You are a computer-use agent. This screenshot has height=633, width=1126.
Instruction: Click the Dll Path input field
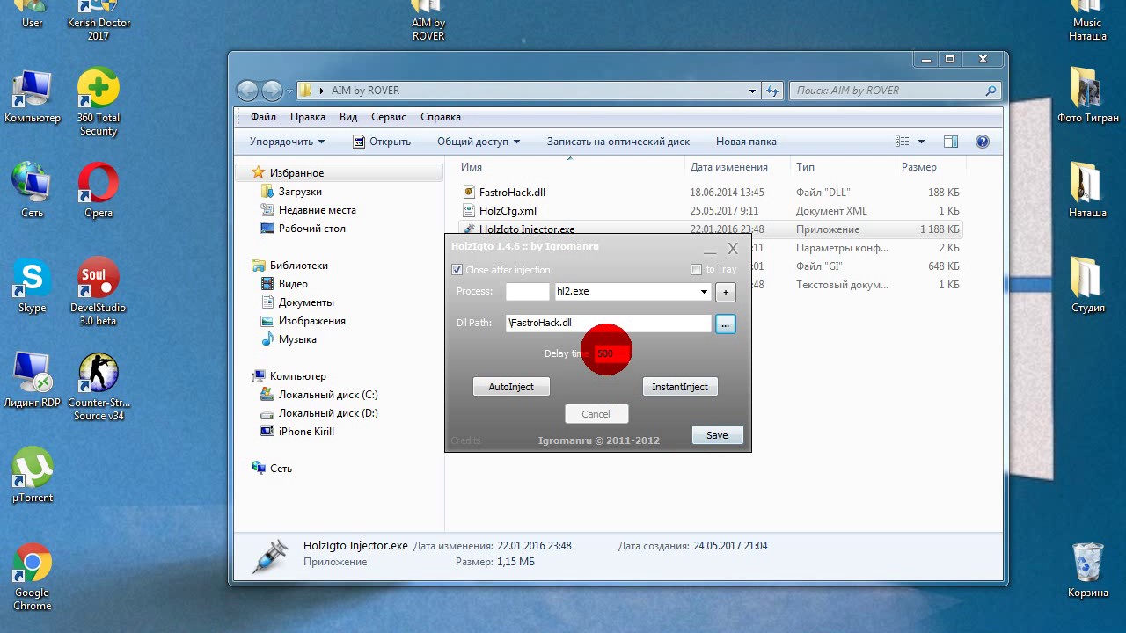pos(609,324)
